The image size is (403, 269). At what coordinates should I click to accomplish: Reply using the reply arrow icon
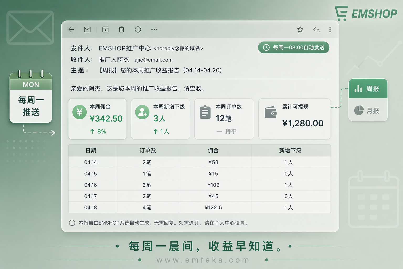point(316,29)
